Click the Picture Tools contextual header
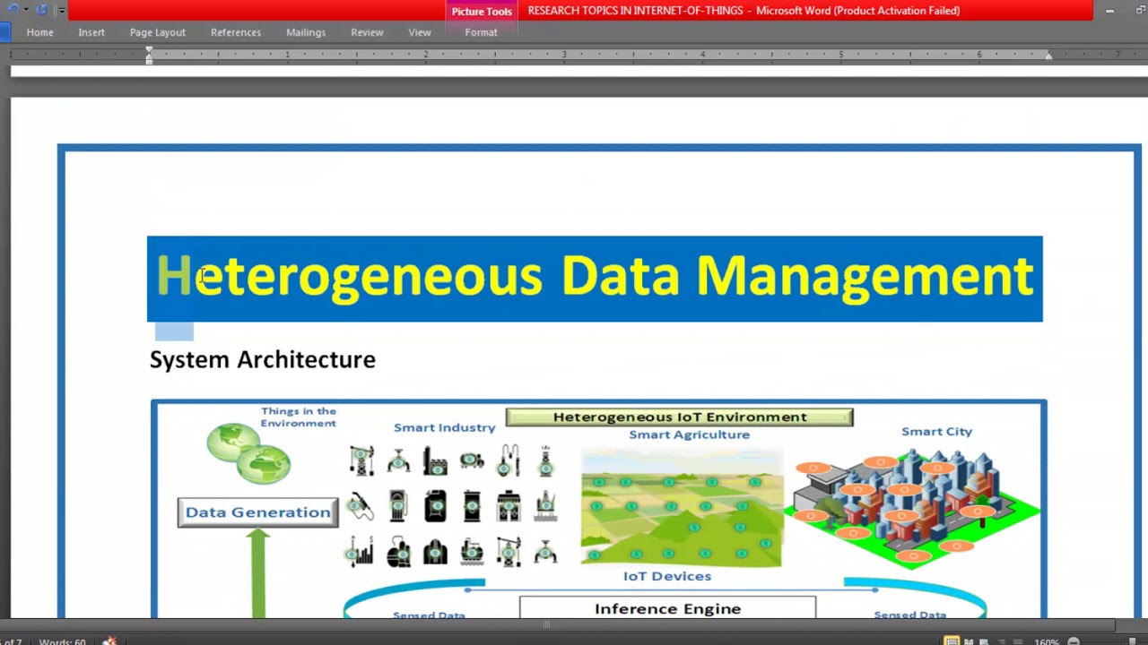The height and width of the screenshot is (645, 1148). click(482, 11)
